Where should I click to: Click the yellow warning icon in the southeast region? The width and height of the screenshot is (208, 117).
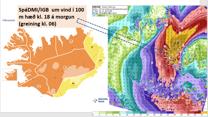click(x=73, y=83)
